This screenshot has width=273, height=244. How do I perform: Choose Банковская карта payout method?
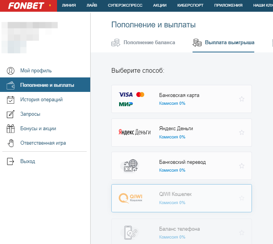coord(182,99)
